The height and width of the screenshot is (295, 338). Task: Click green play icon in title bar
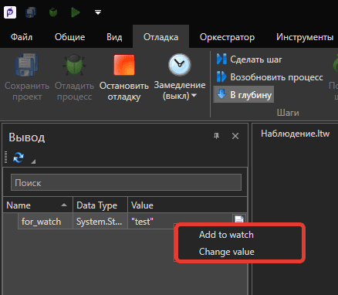tap(76, 12)
